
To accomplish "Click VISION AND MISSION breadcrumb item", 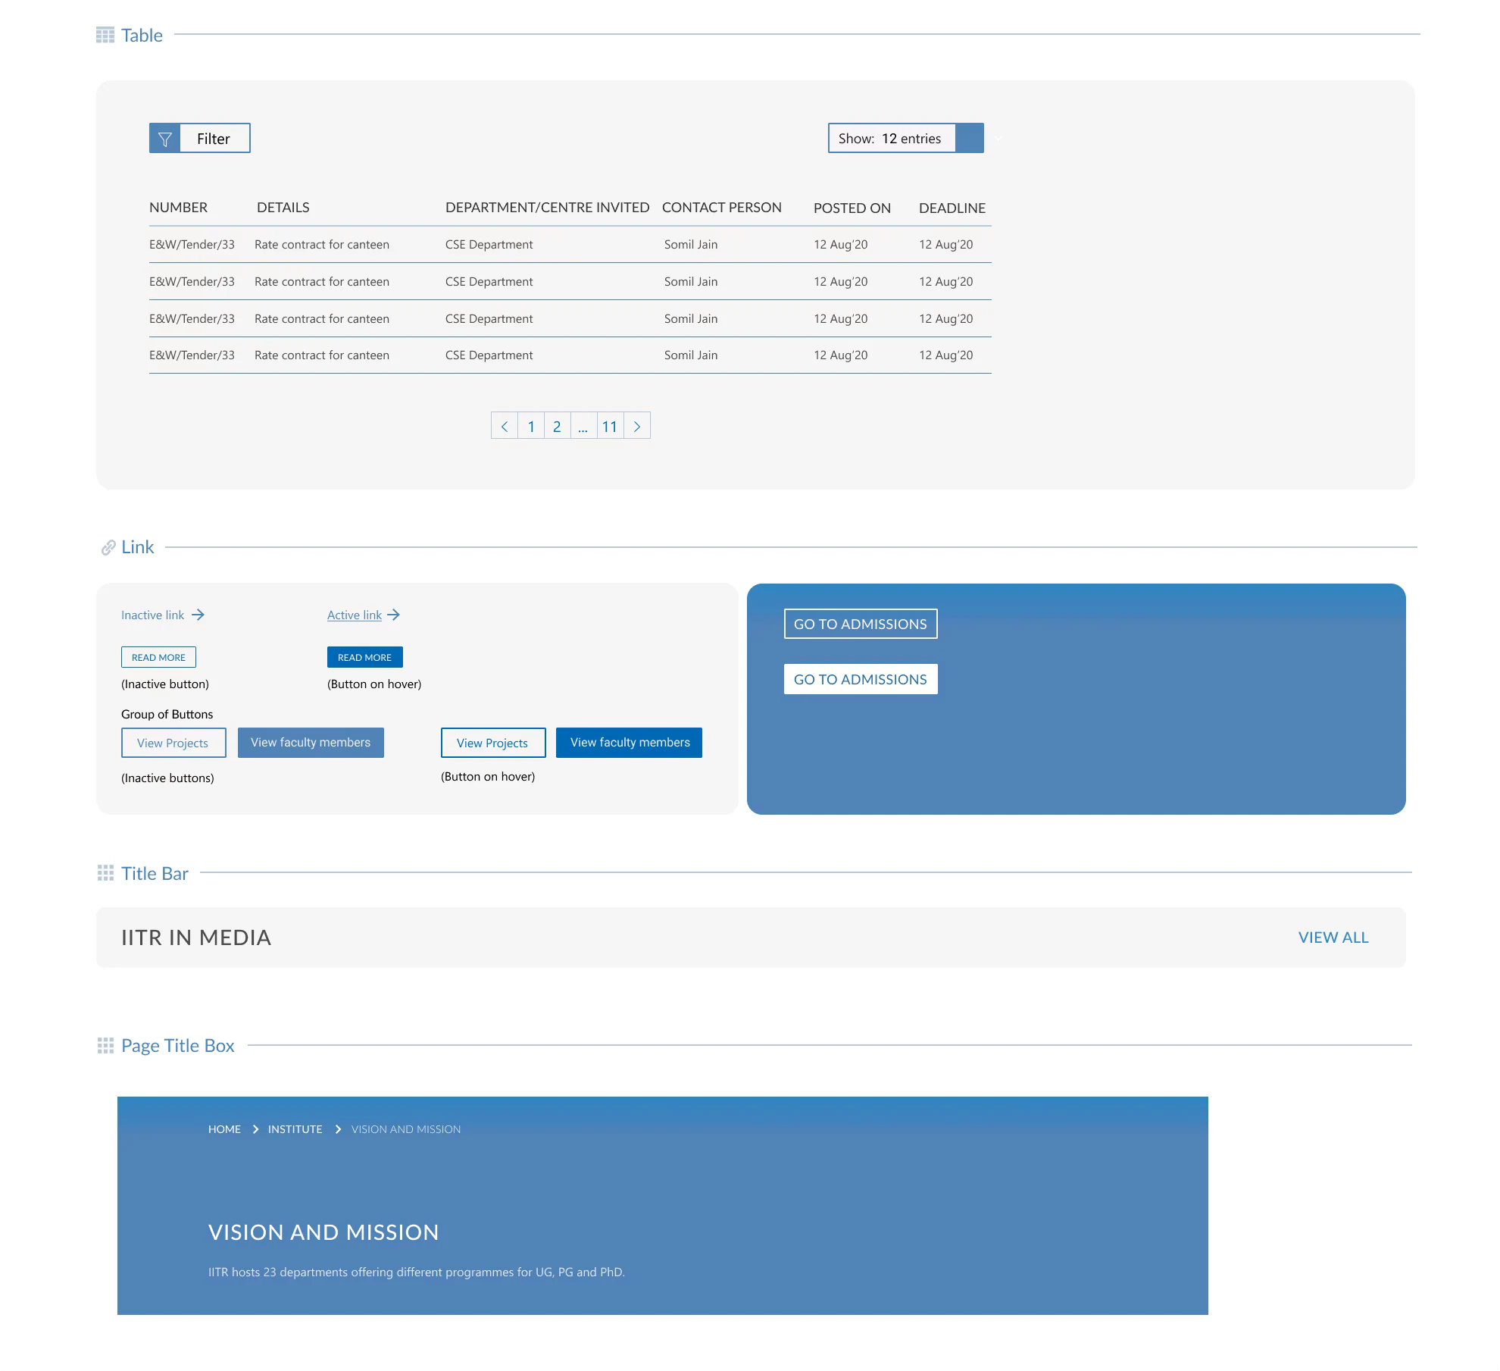I will click(406, 1129).
